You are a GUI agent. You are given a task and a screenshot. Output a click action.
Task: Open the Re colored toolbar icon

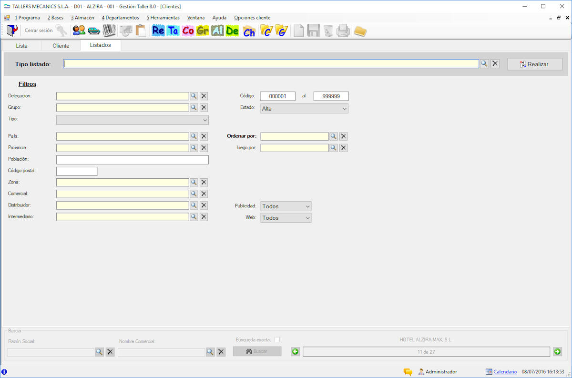tap(158, 31)
